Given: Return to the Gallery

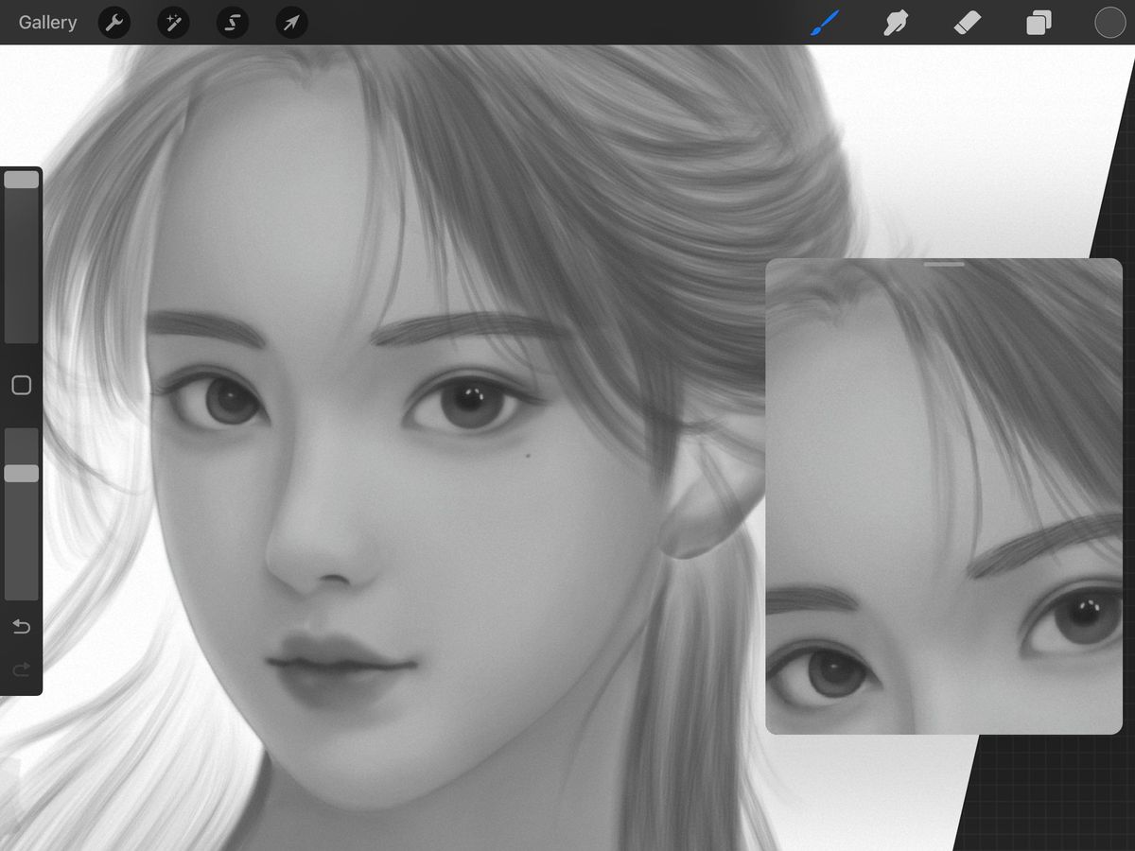Looking at the screenshot, I should pyautogui.click(x=47, y=23).
